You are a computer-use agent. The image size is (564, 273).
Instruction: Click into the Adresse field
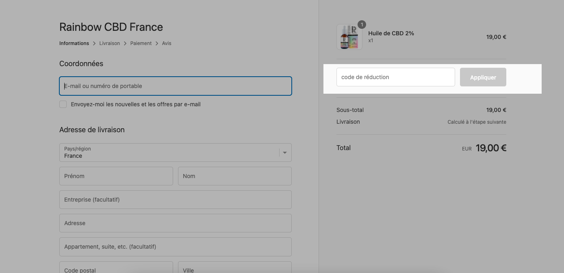(x=176, y=223)
